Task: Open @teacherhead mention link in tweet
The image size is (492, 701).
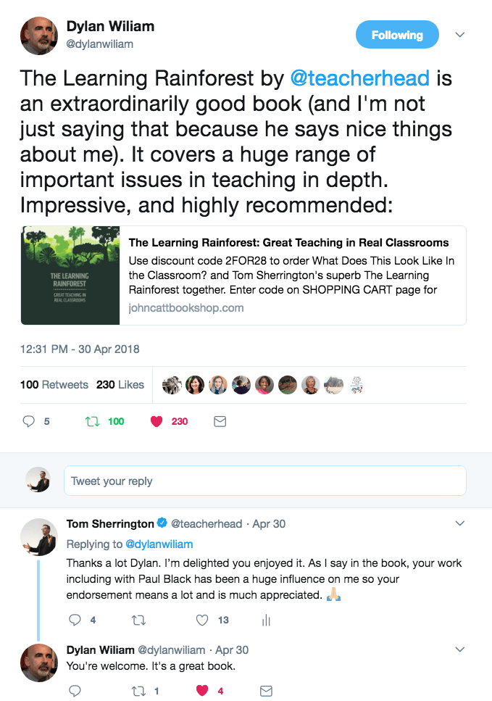Action: [360, 78]
